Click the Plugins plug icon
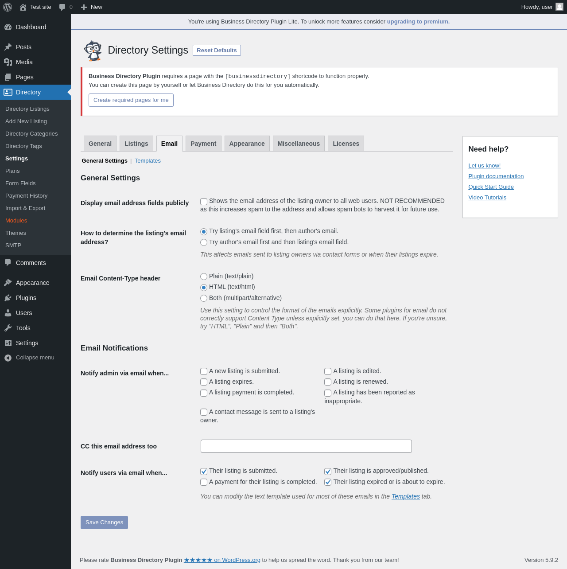The image size is (567, 569). point(8,298)
